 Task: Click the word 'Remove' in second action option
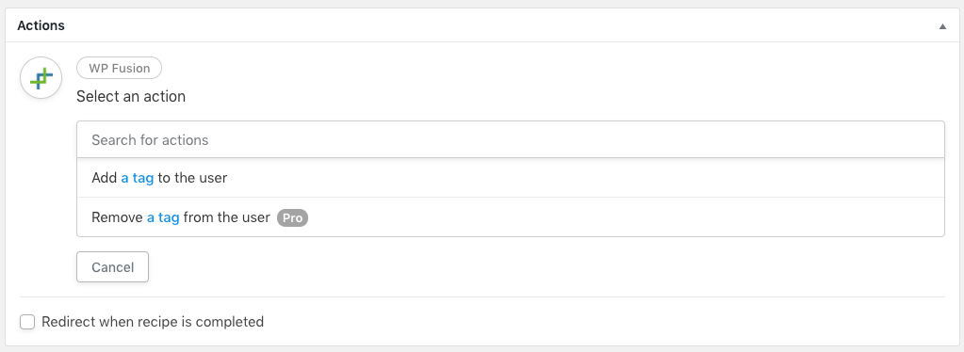click(x=118, y=216)
